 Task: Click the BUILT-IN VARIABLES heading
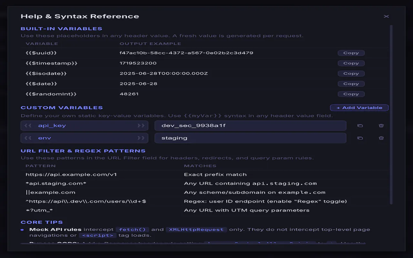(x=61, y=29)
